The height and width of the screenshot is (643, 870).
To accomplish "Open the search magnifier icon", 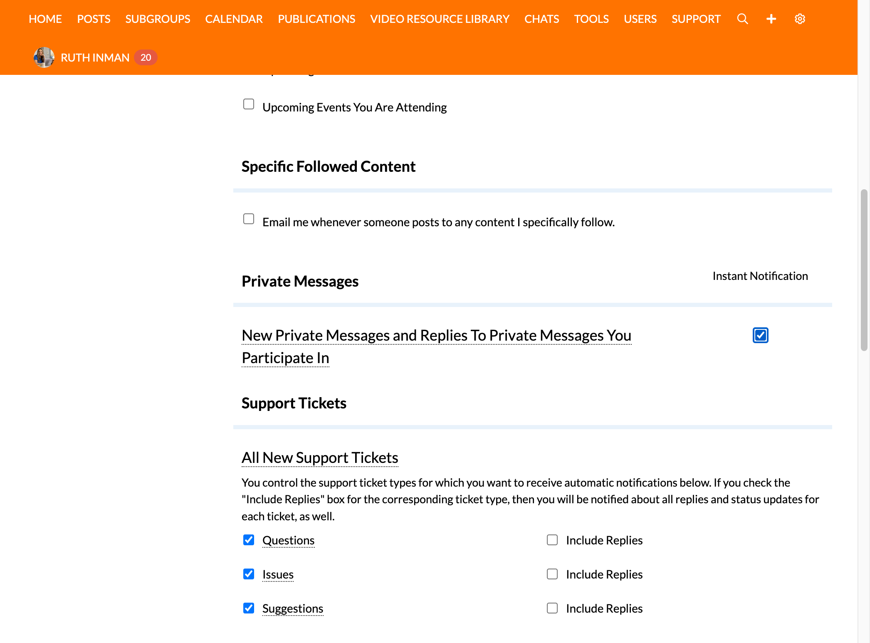I will point(742,19).
